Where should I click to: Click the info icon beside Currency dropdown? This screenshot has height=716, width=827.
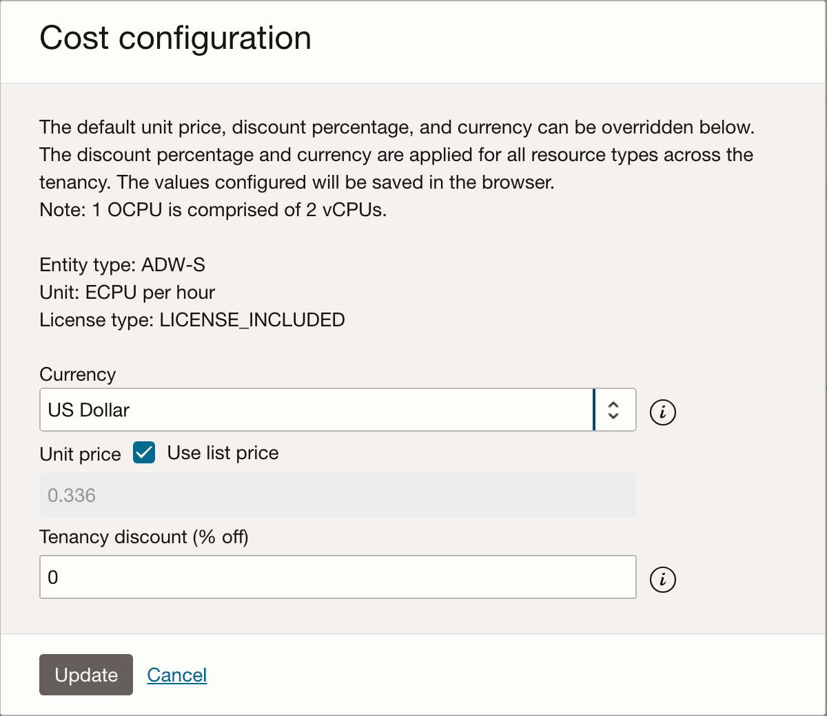pos(662,412)
